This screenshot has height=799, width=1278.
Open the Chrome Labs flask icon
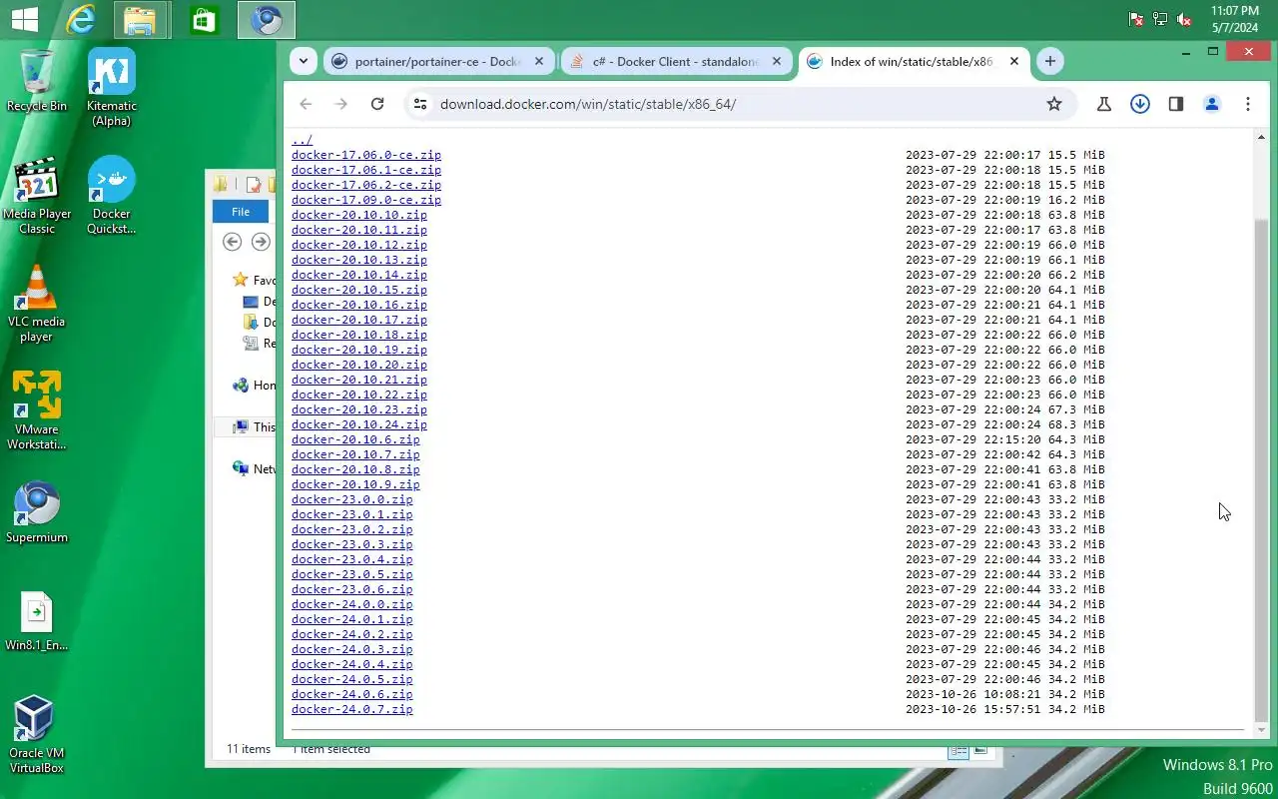1104,104
